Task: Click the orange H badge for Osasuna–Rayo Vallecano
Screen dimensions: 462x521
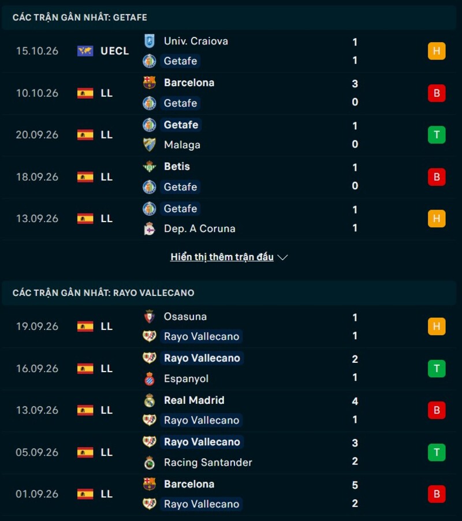Action: coord(437,327)
